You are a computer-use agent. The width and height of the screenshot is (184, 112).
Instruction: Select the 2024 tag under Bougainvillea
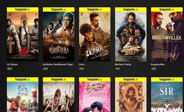pyautogui.click(x=154, y=69)
